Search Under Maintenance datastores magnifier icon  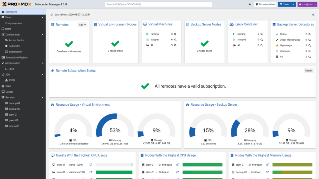(x=309, y=40)
